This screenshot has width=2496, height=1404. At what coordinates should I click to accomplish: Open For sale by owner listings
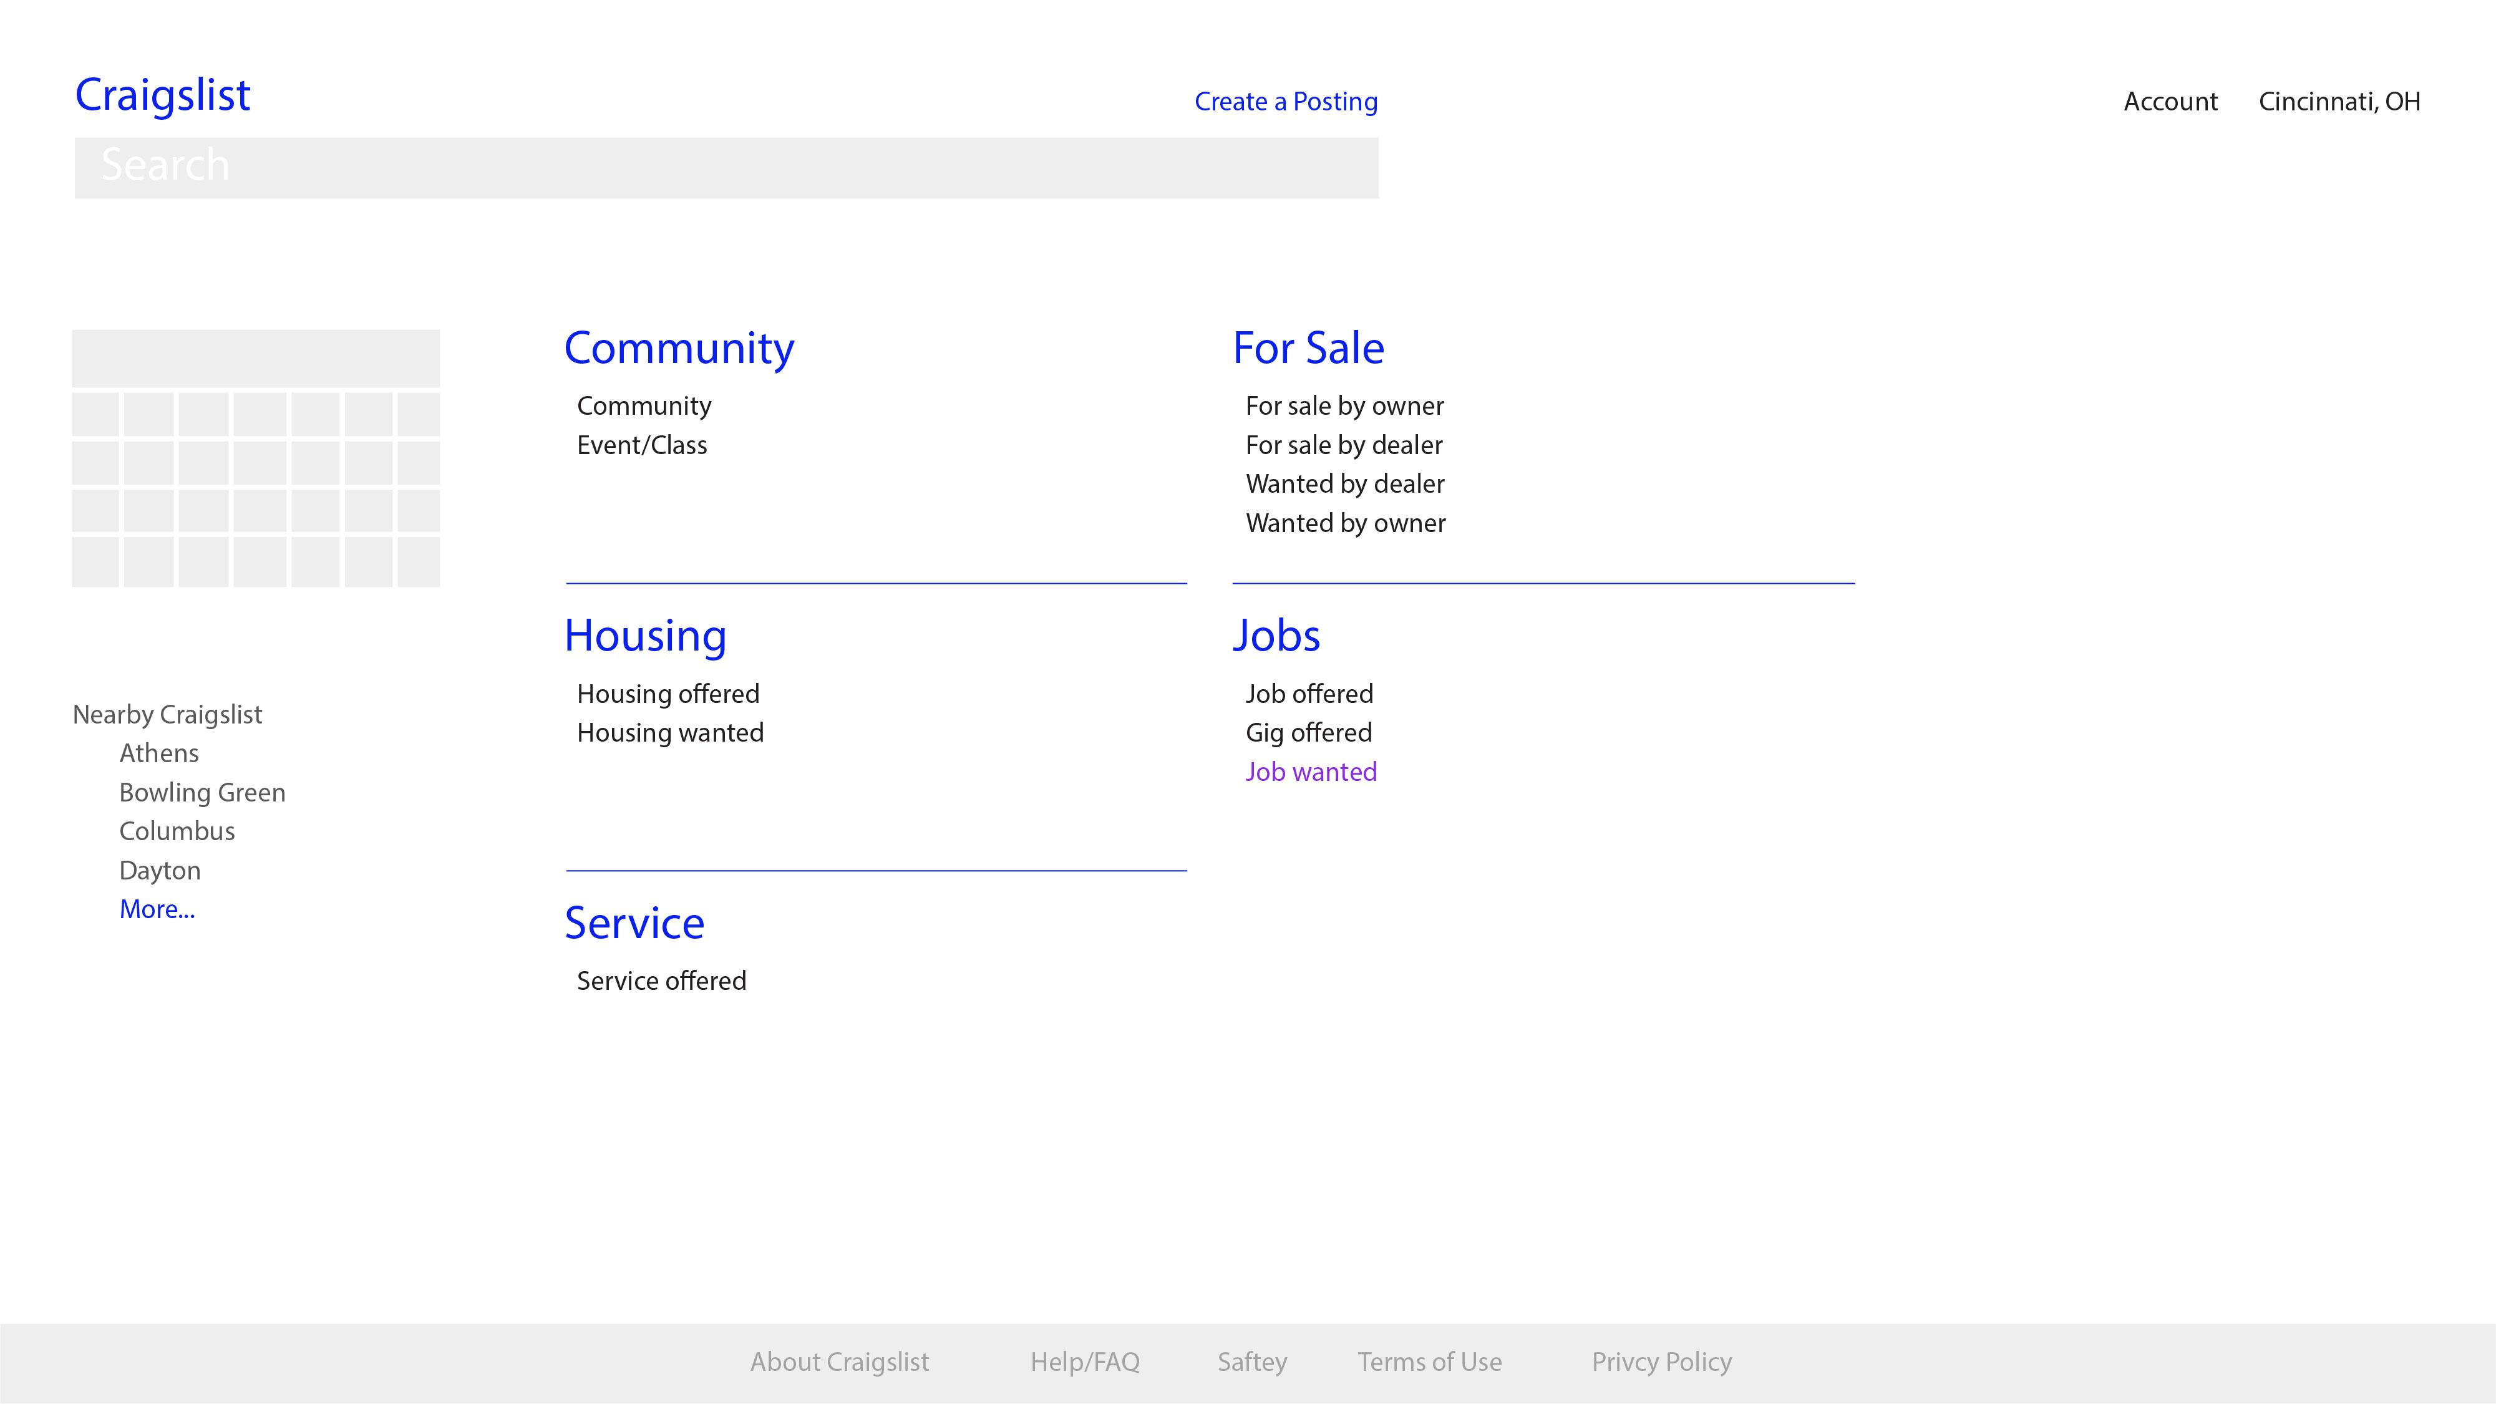tap(1344, 406)
